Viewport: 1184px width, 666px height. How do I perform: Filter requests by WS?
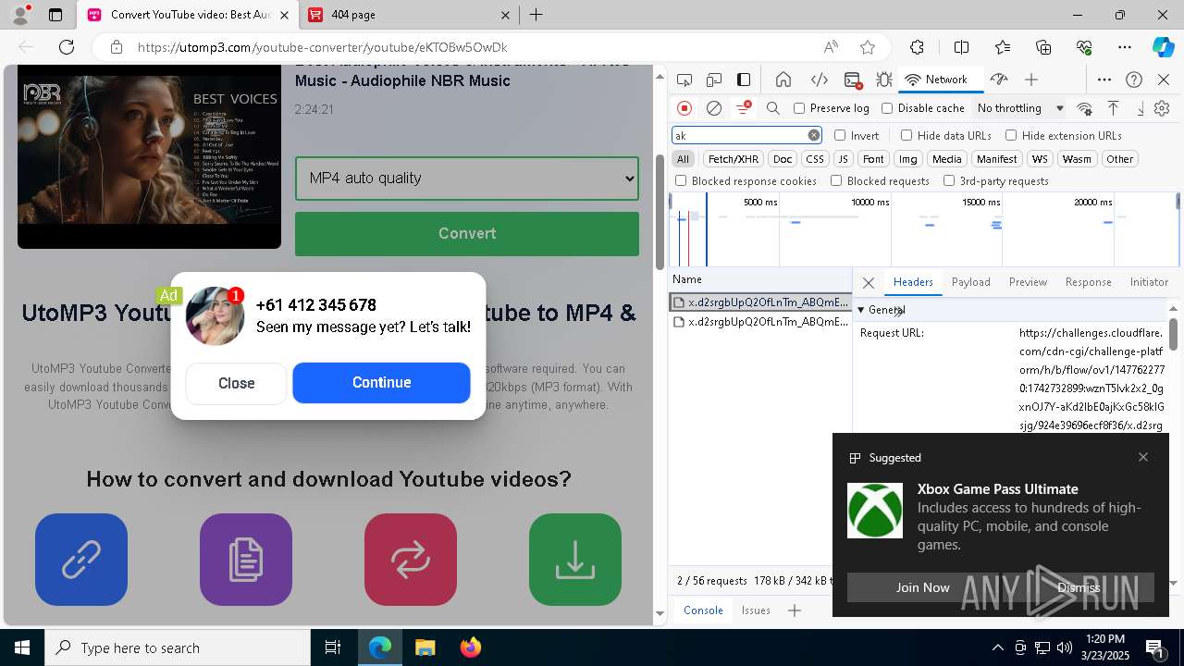point(1040,159)
